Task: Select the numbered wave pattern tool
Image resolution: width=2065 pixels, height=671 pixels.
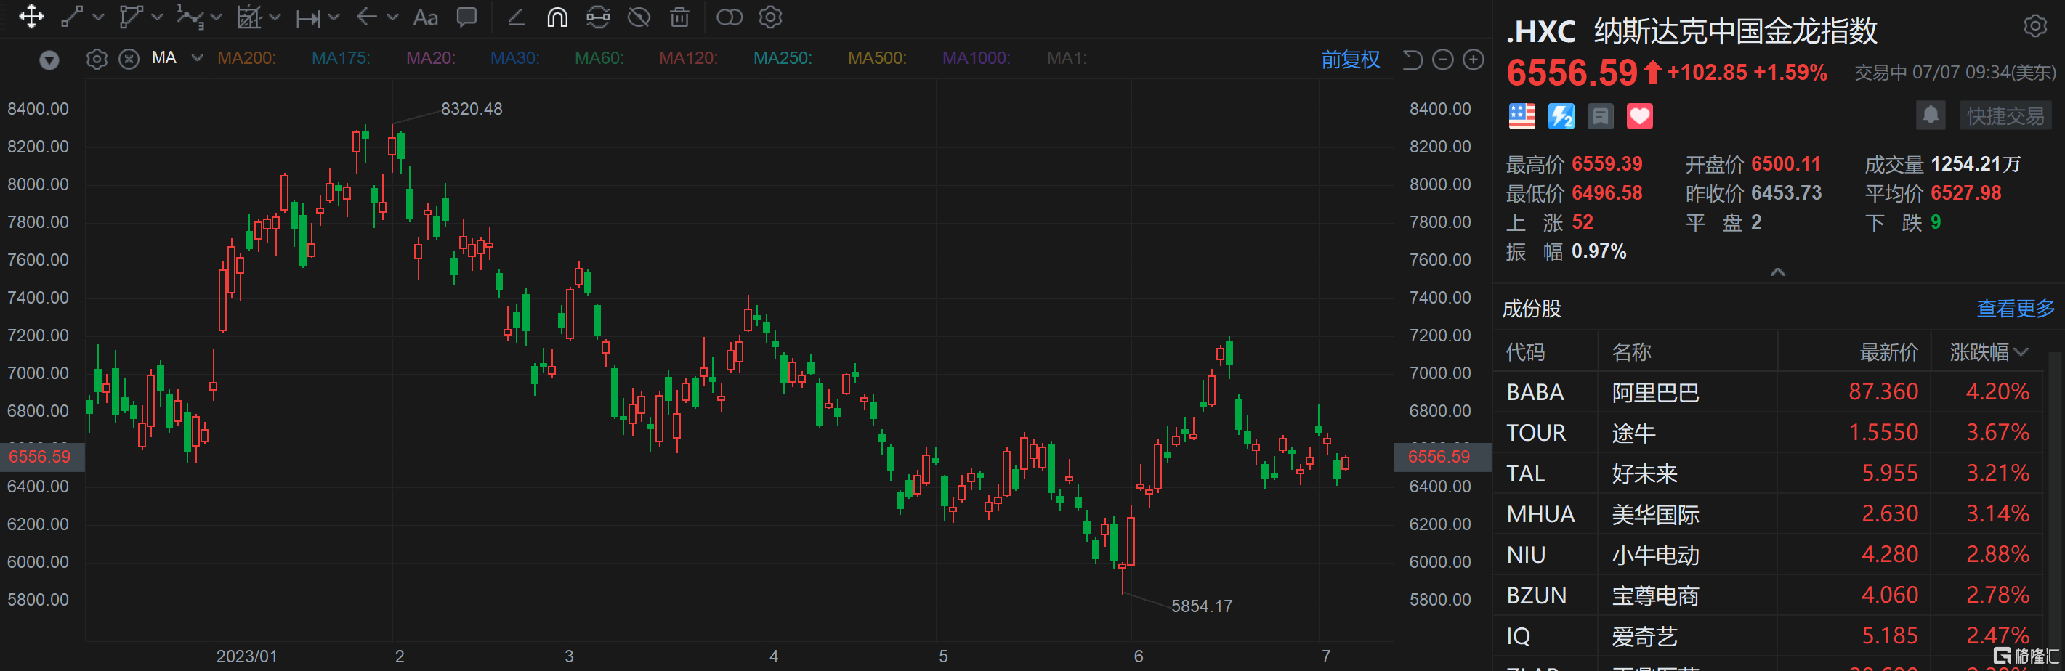Action: 190,17
